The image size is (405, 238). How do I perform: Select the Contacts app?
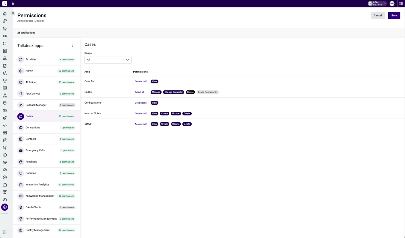coord(47,139)
